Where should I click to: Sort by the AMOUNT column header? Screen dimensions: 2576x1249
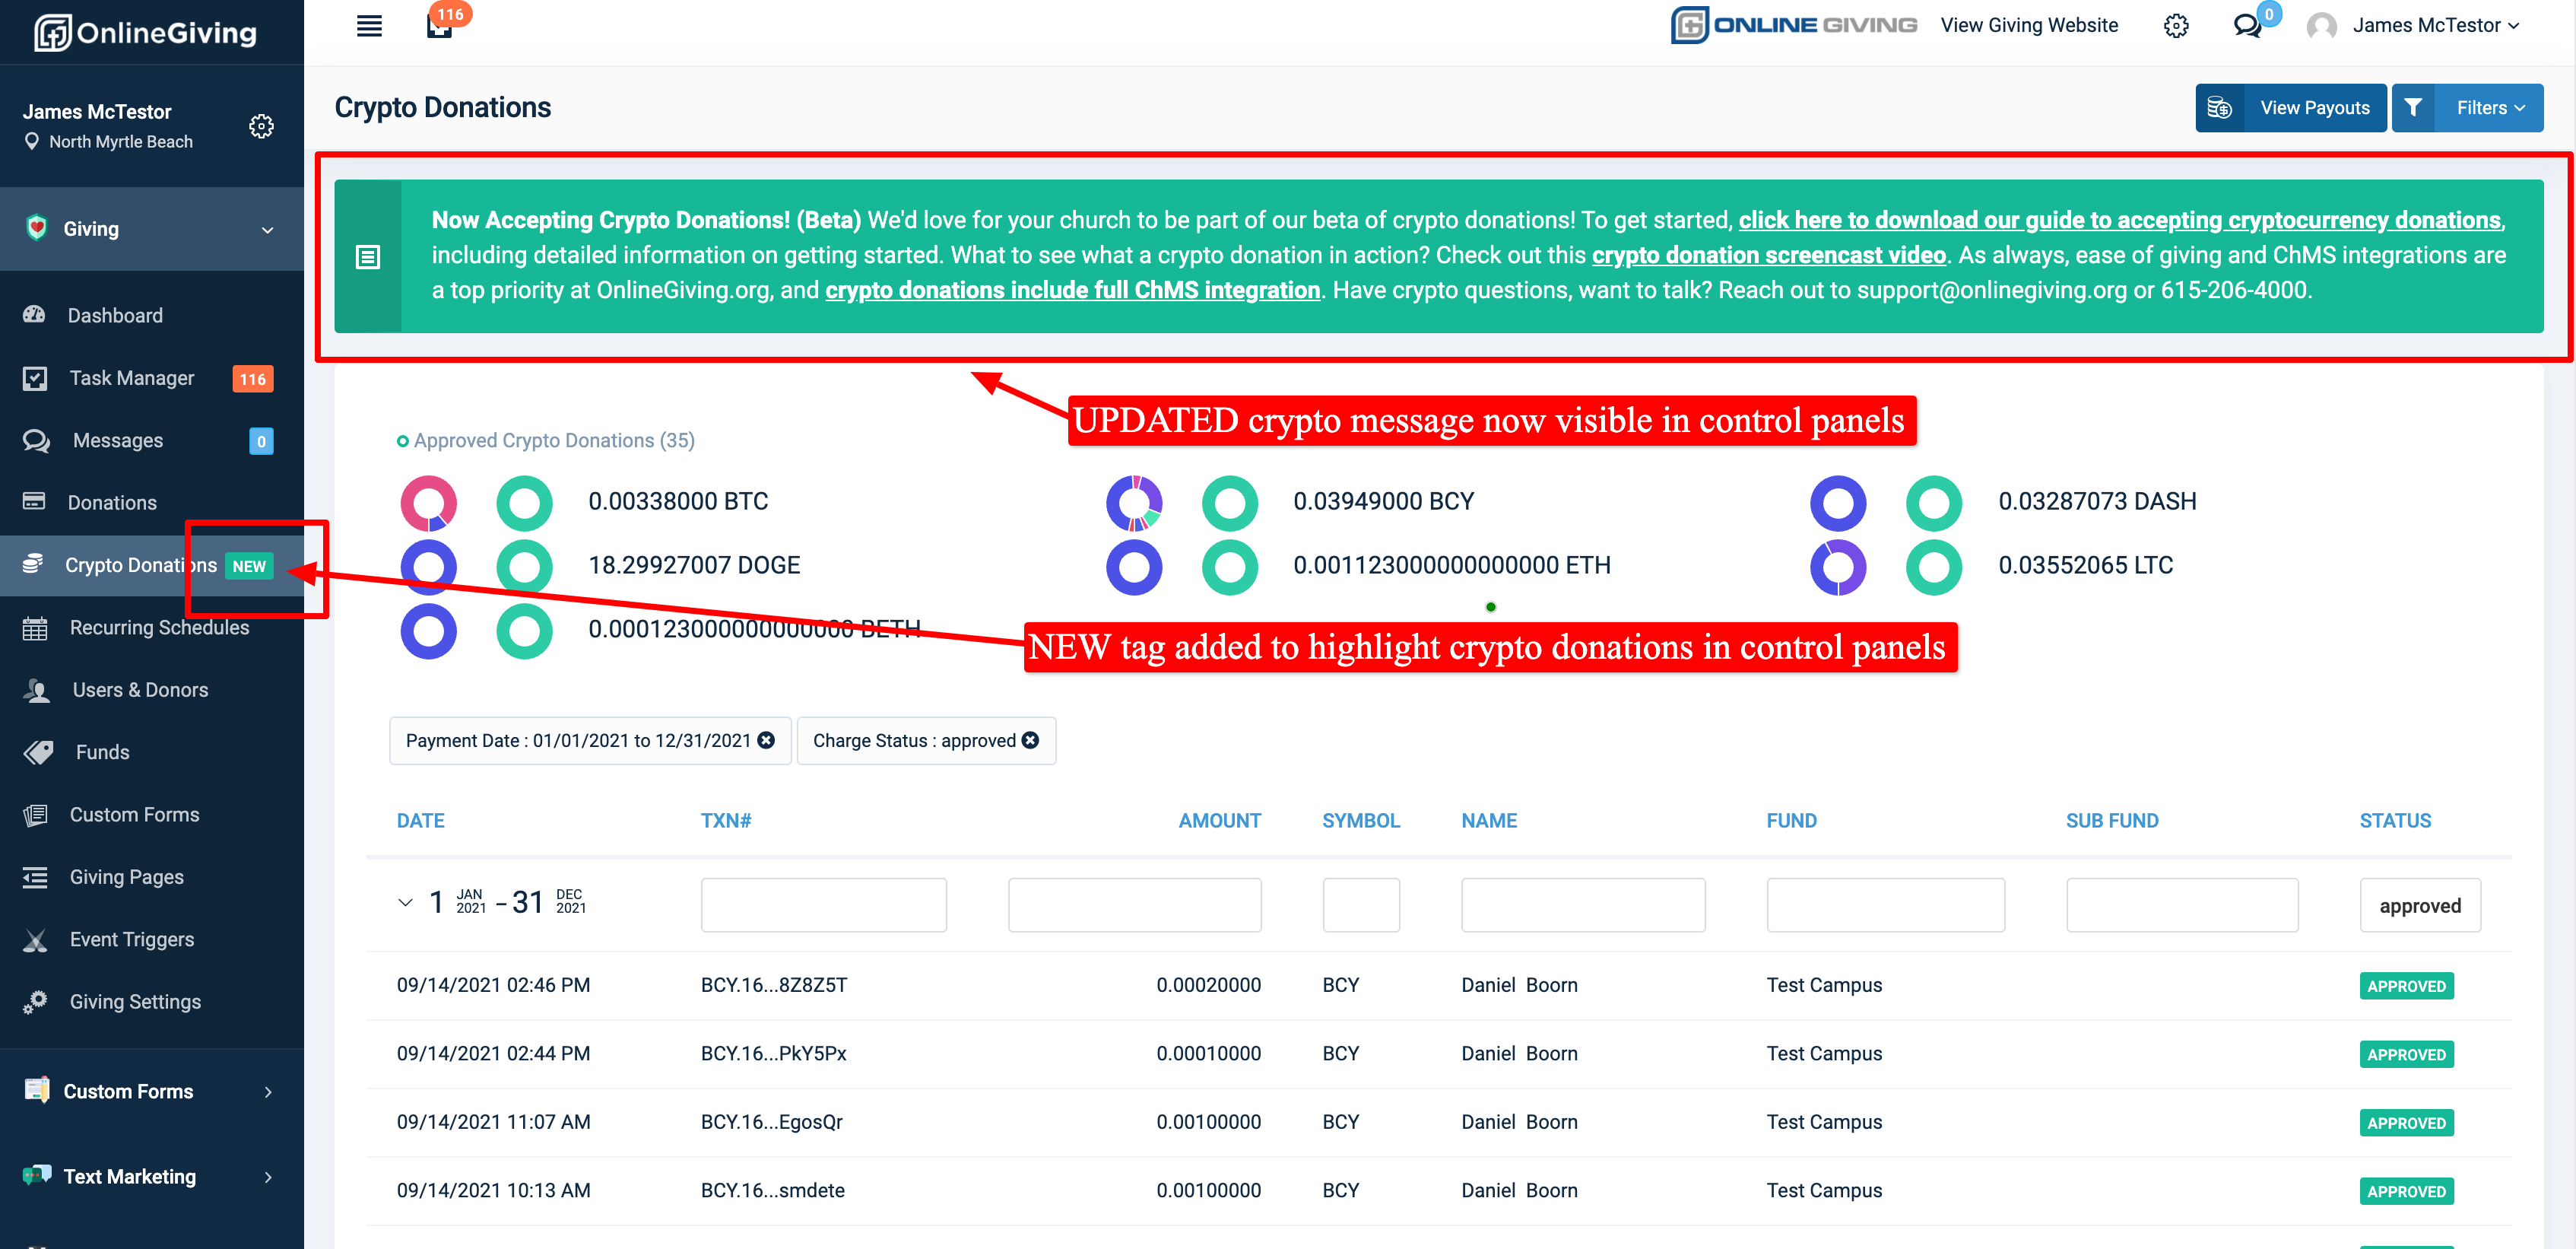1219,822
